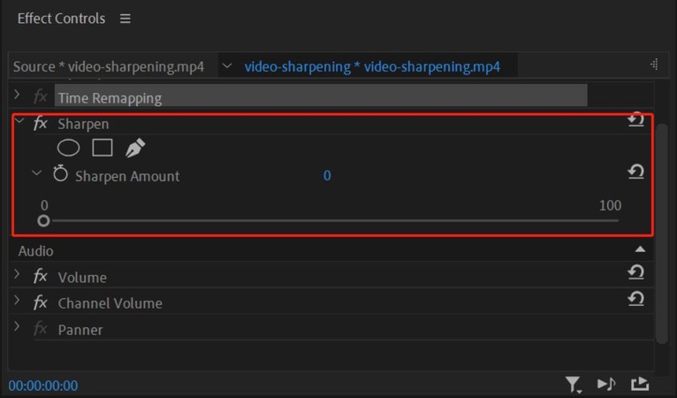Image resolution: width=677 pixels, height=398 pixels.
Task: Click the Sharpen Amount slider handle
Action: click(43, 221)
